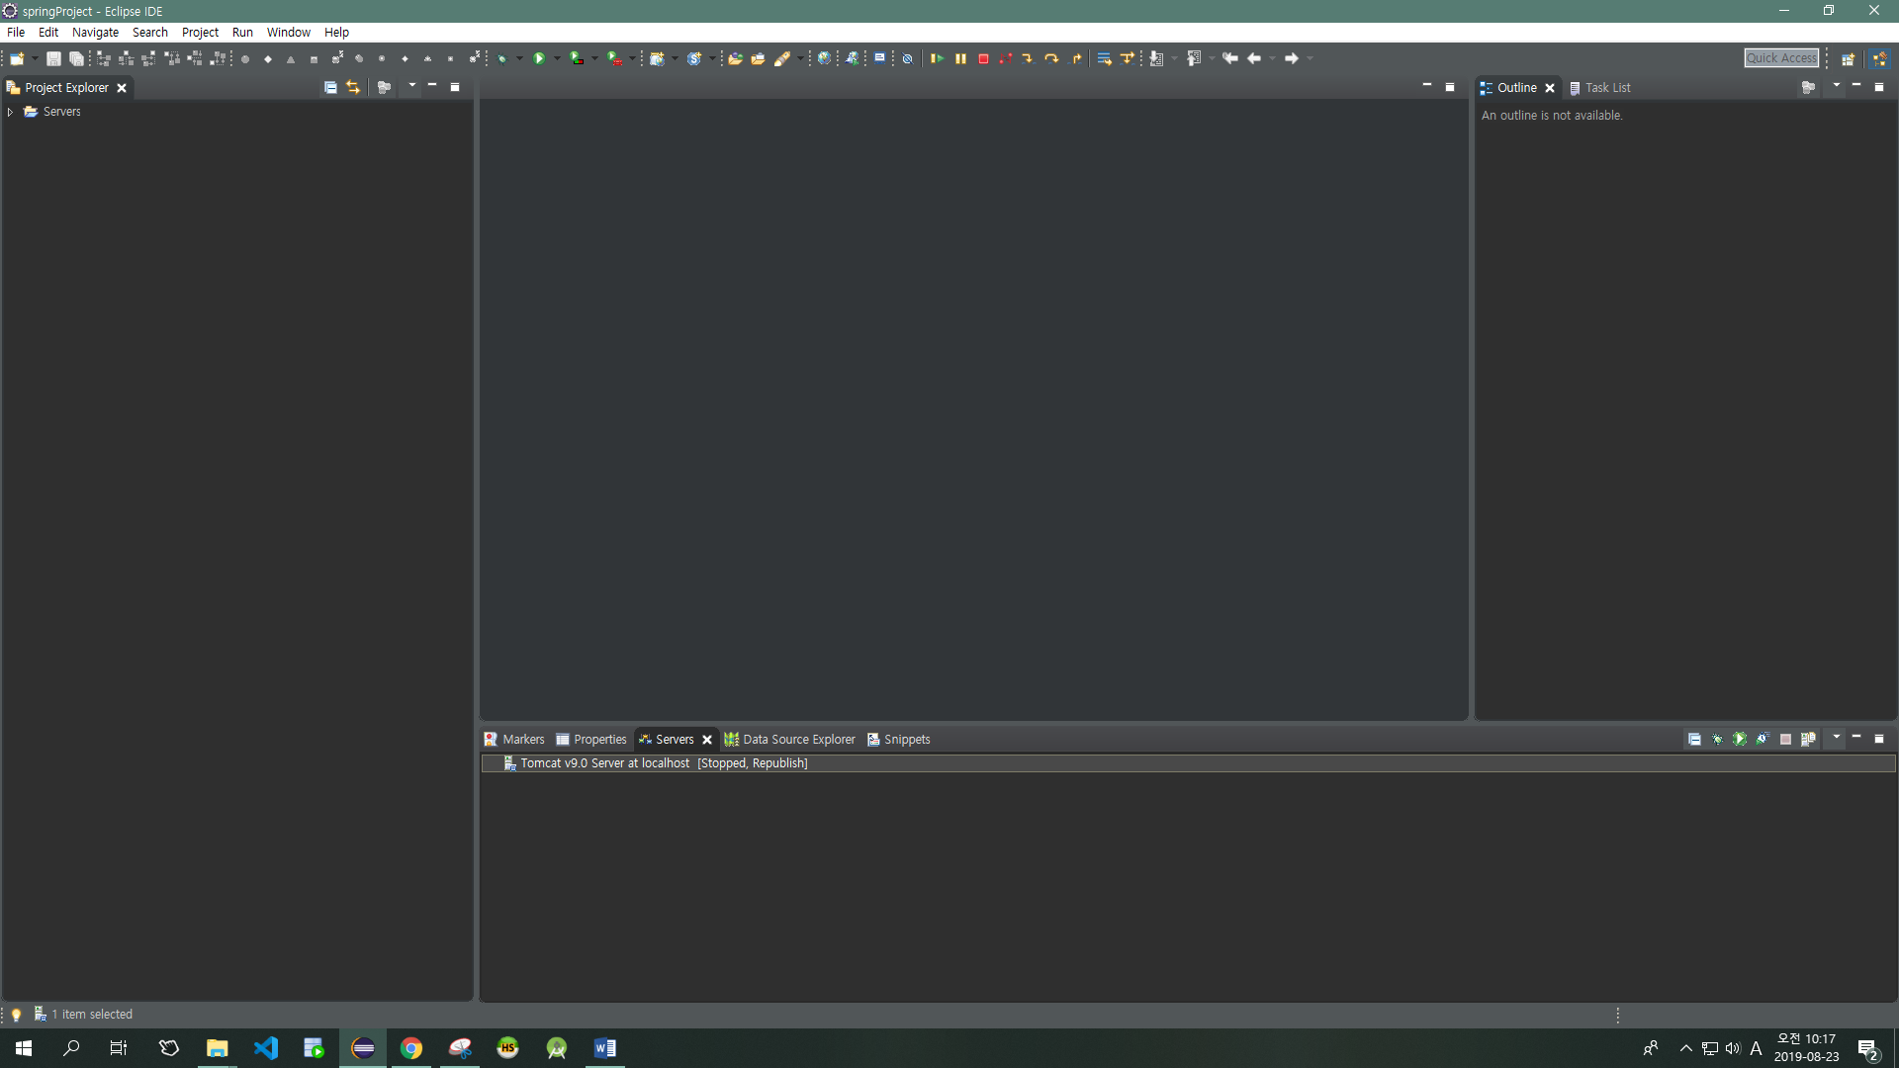The width and height of the screenshot is (1899, 1068).
Task: Click the Suspend pause icon
Action: click(960, 58)
